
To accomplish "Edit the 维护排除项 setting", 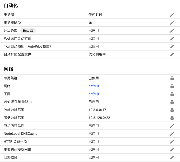I will (172, 23).
